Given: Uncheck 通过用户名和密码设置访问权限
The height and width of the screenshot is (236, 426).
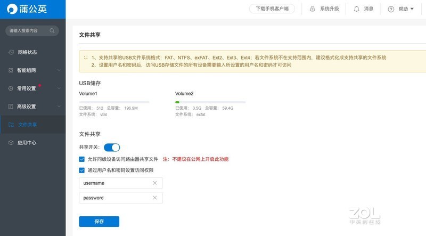Looking at the screenshot, I should pyautogui.click(x=82, y=170).
